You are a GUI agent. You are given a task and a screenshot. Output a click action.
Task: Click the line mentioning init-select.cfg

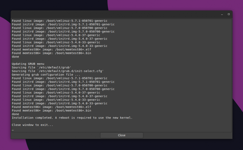[x=58, y=71]
